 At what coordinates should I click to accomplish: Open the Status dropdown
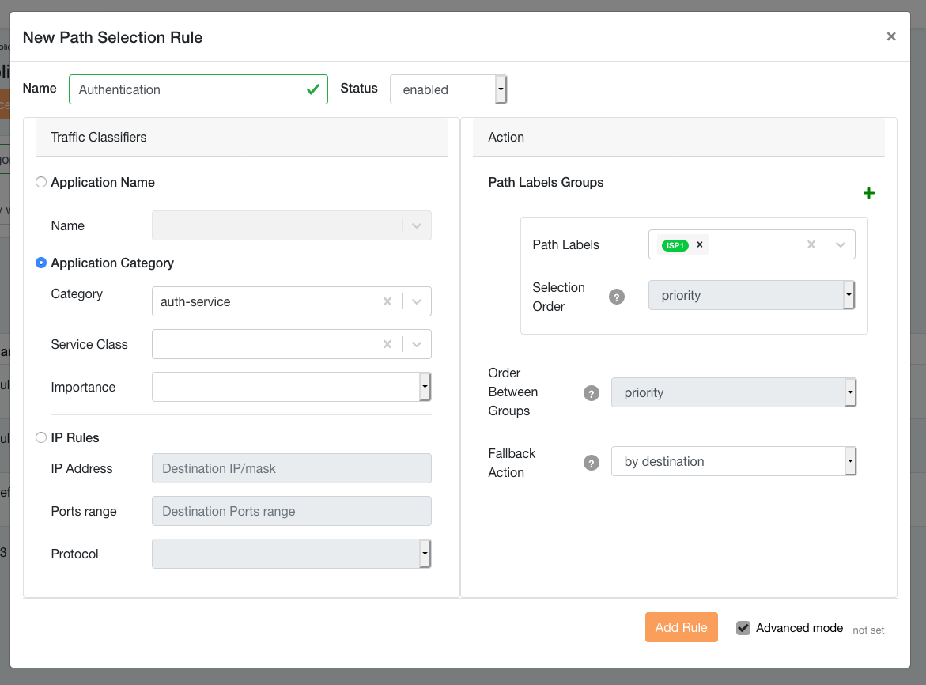448,90
